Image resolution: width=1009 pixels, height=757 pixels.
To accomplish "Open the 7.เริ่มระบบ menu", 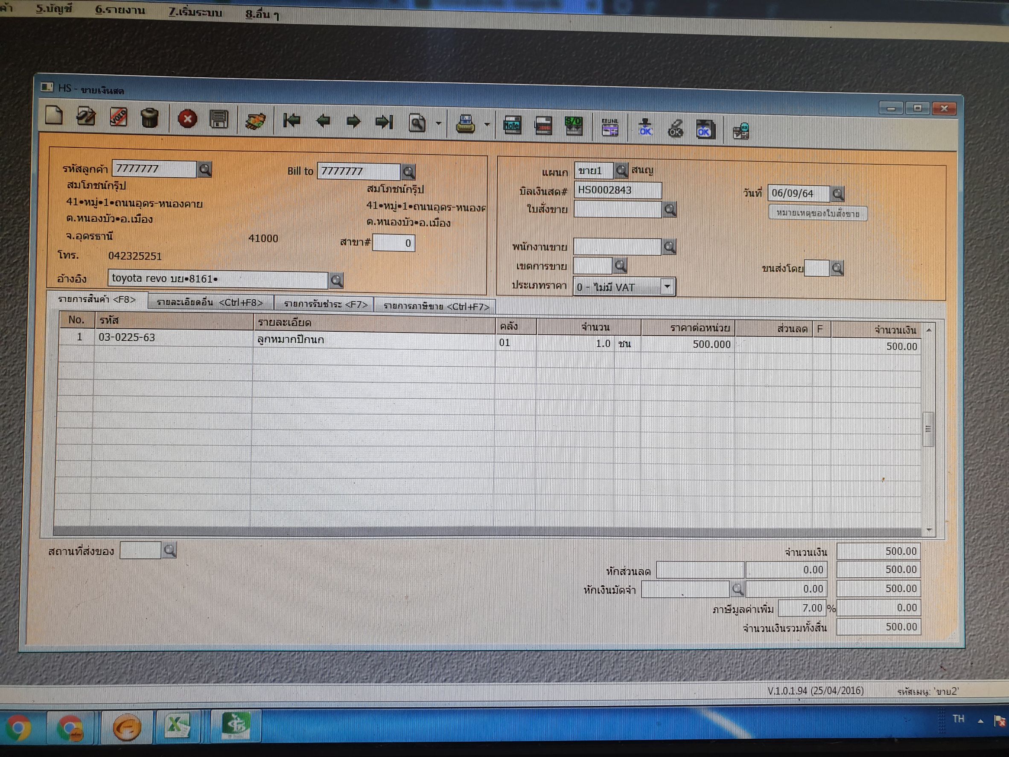I will coord(195,12).
